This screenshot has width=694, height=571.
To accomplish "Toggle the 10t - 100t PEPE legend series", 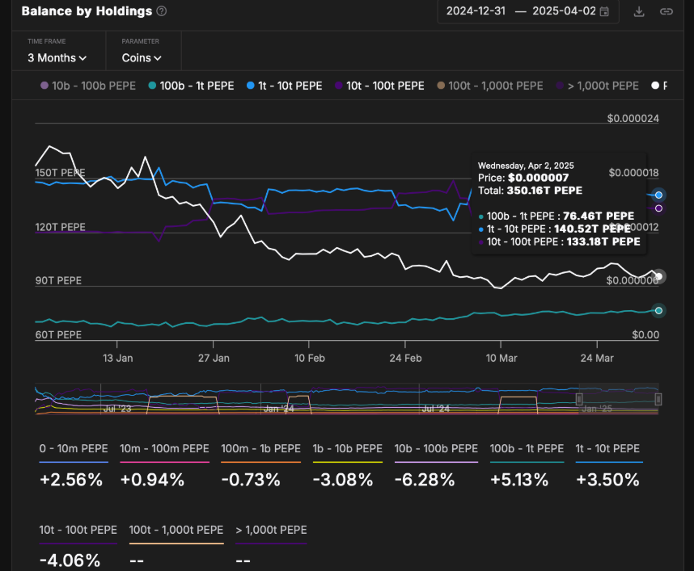I will (x=379, y=86).
